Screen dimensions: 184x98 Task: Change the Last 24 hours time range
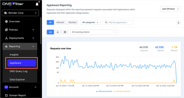pyautogui.click(x=170, y=9)
